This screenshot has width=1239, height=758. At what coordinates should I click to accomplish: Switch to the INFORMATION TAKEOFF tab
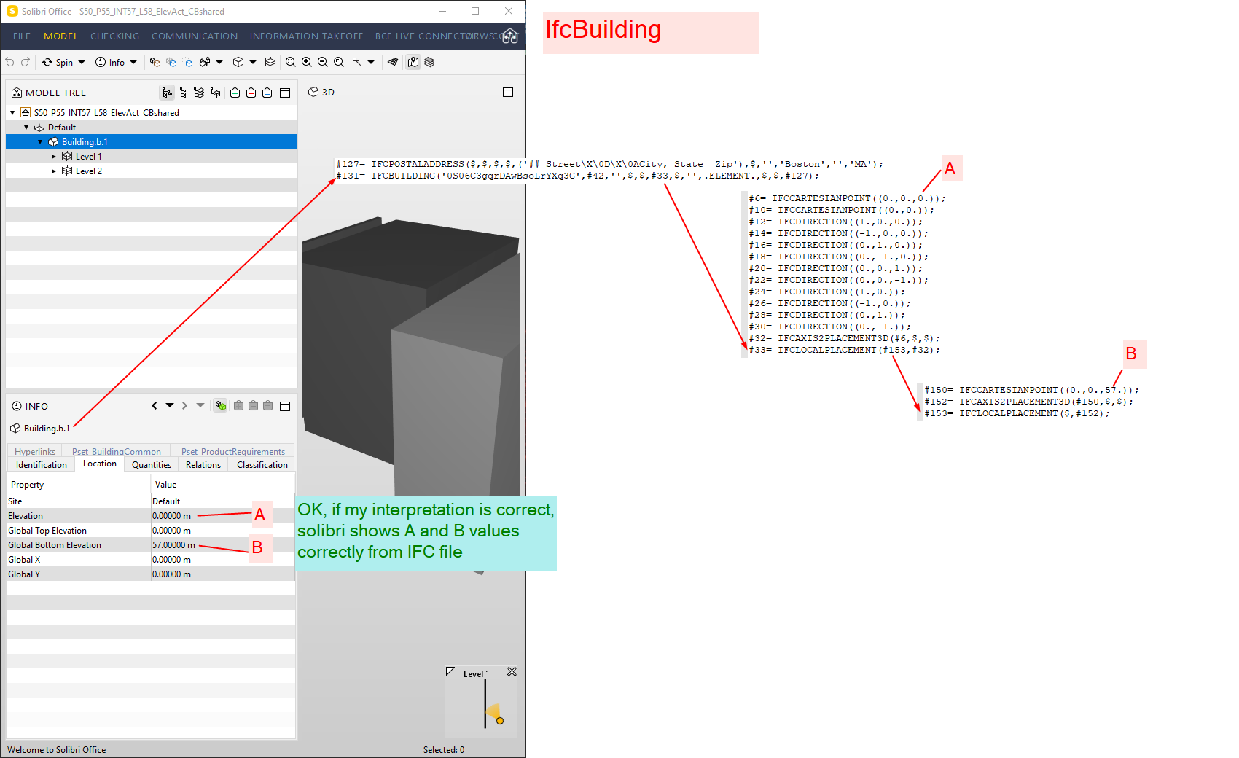pyautogui.click(x=306, y=36)
